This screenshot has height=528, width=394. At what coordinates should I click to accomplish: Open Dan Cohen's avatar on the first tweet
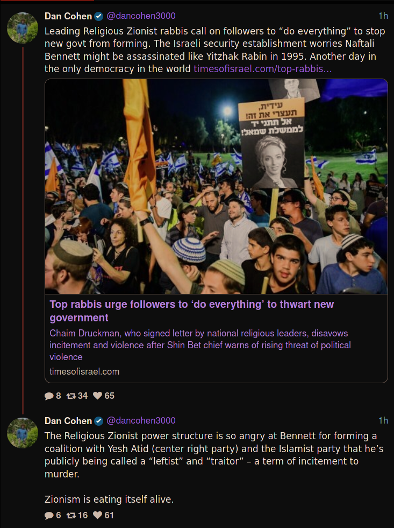click(x=23, y=27)
